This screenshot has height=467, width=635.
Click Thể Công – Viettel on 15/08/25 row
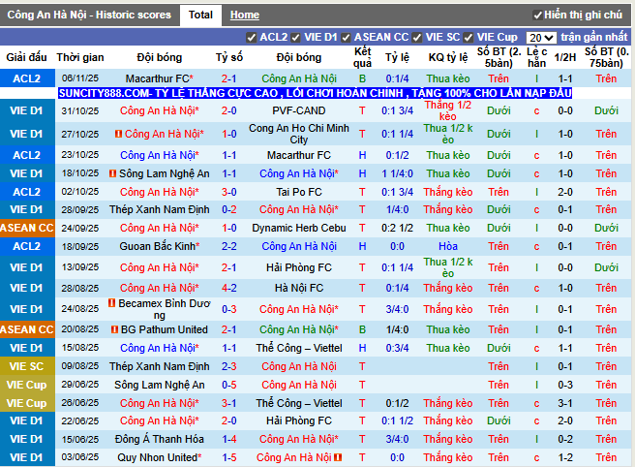point(299,348)
